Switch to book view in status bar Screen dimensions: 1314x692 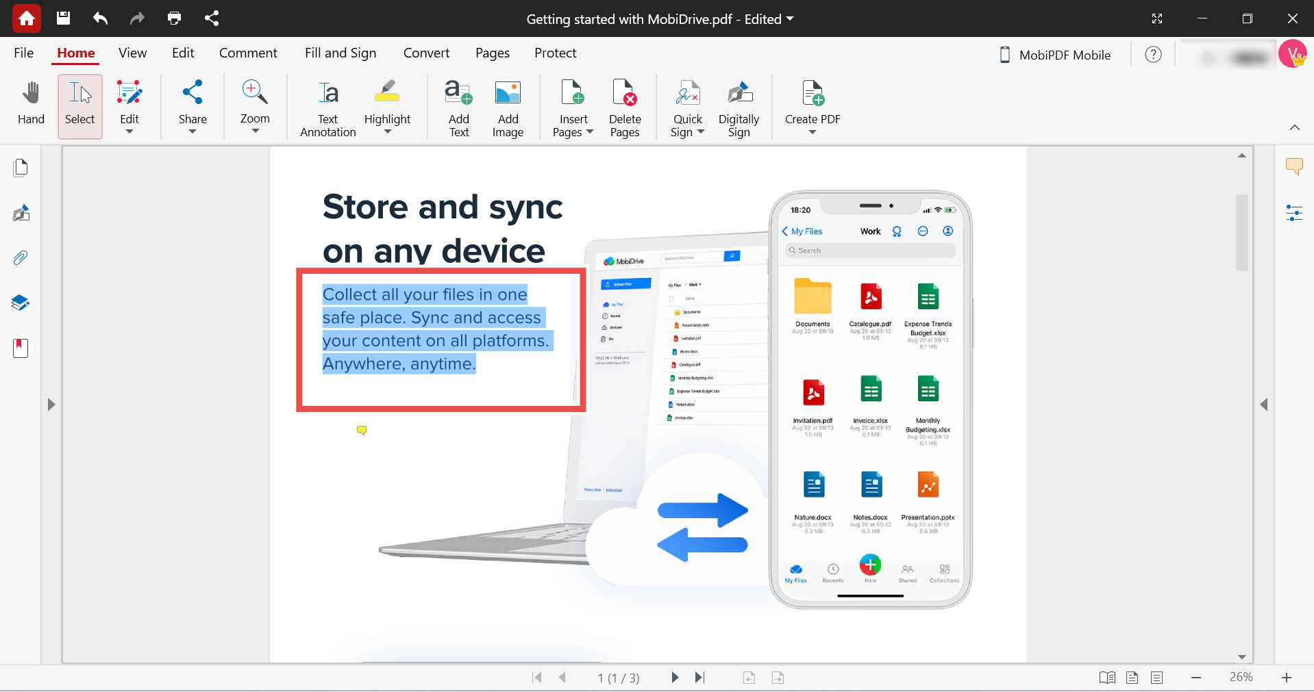pos(1107,678)
